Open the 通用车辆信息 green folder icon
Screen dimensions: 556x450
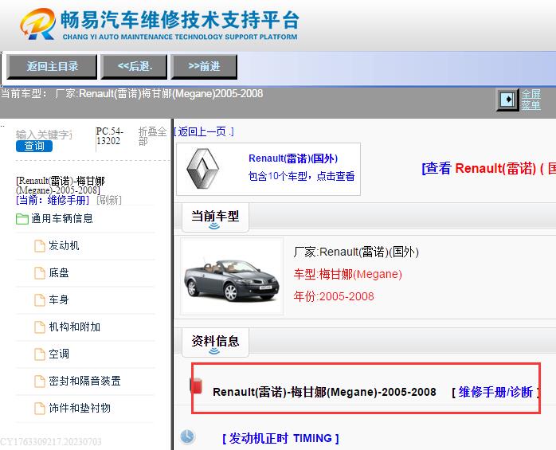pos(22,219)
